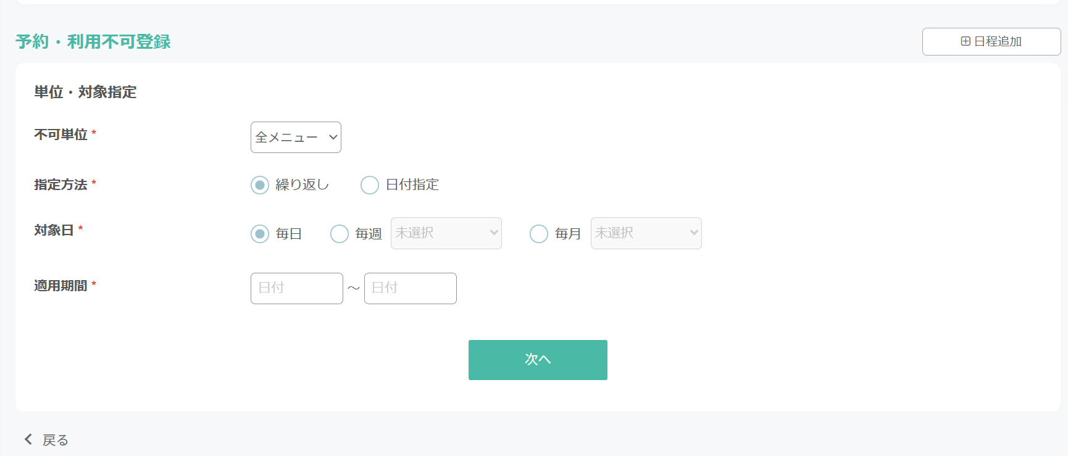Click the 適用期間 field label
This screenshot has width=1068, height=456.
pos(60,286)
